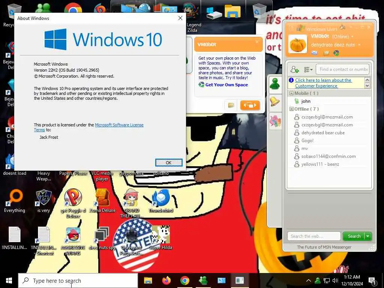
Task: Open the !INSTALLIN... - Shortcut file icon
Action: click(44, 241)
